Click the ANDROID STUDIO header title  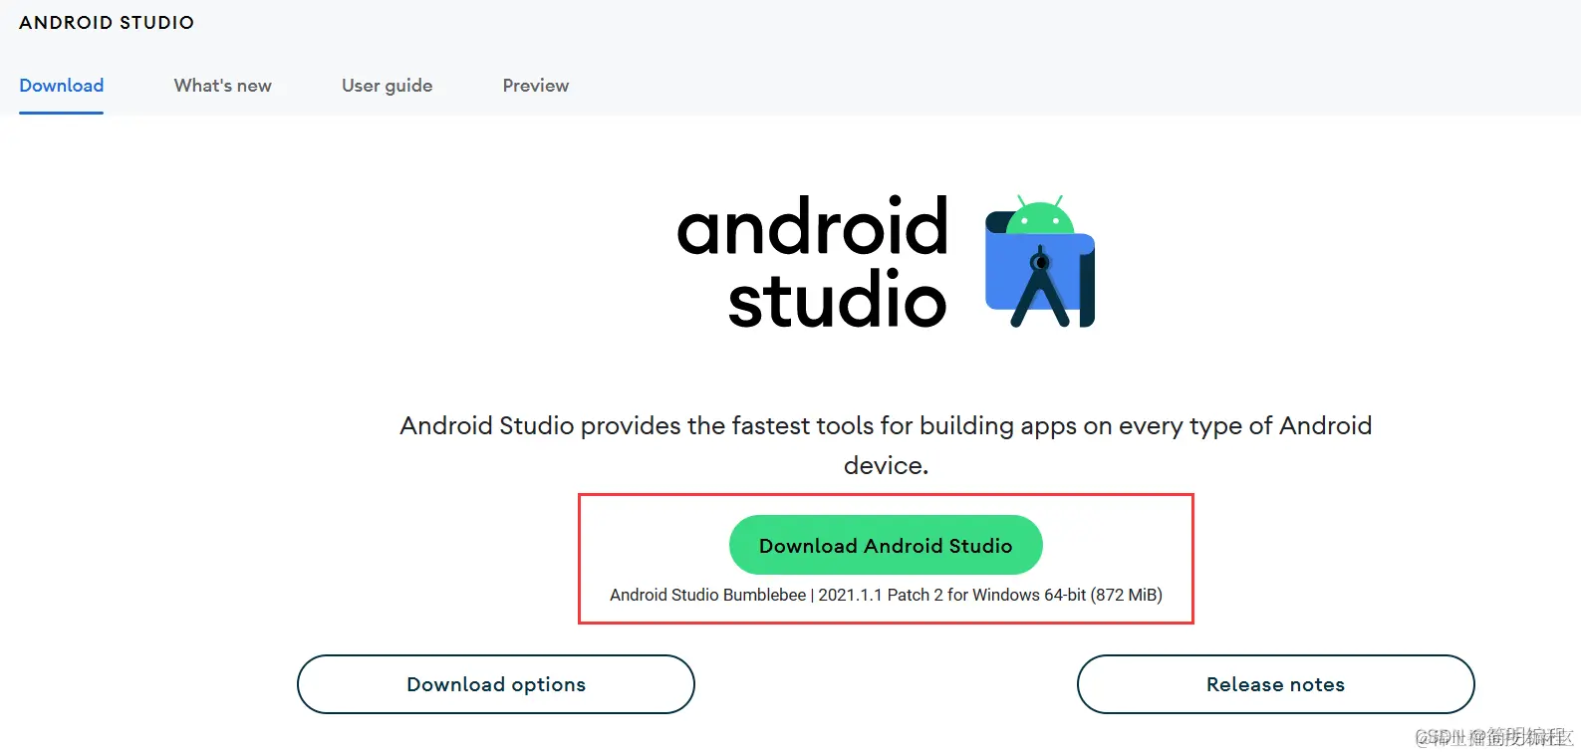107,22
